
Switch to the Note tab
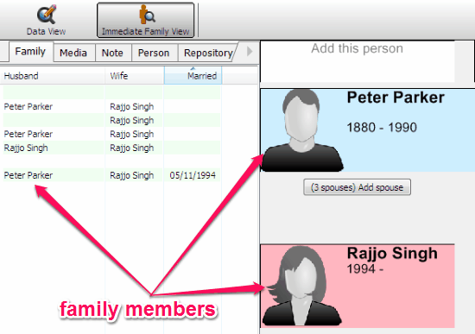click(113, 53)
